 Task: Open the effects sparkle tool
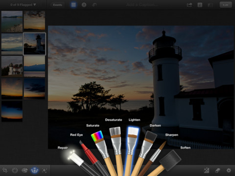click(x=45, y=171)
